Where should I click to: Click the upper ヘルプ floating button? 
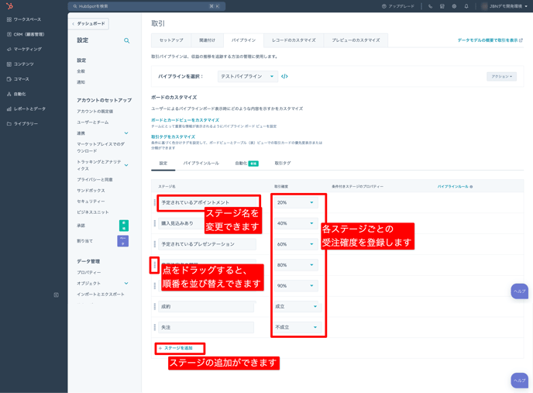(519, 291)
